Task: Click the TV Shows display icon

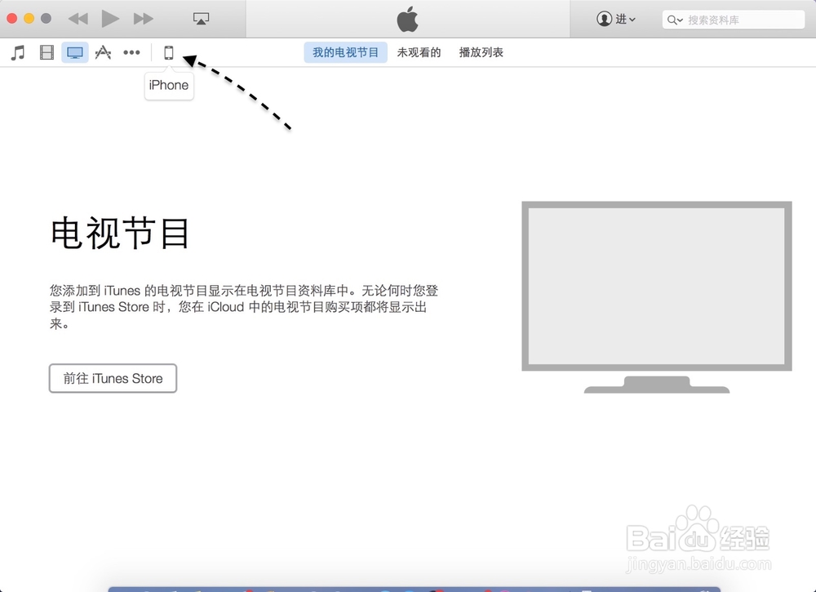Action: coord(74,51)
